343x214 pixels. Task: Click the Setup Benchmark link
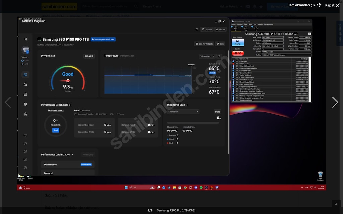pos(56,110)
